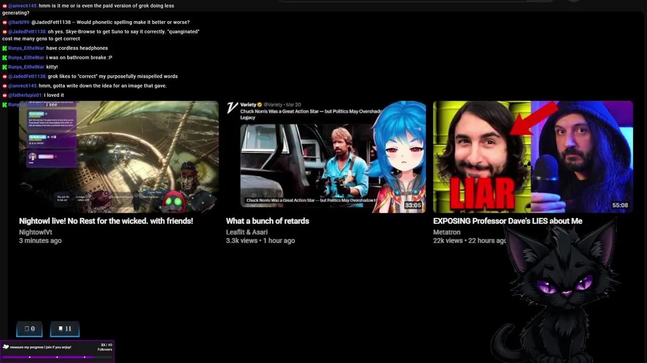Click the YouTube icon beside 'gotta write down the idea'
Image resolution: width=647 pixels, height=363 pixels.
[5, 86]
